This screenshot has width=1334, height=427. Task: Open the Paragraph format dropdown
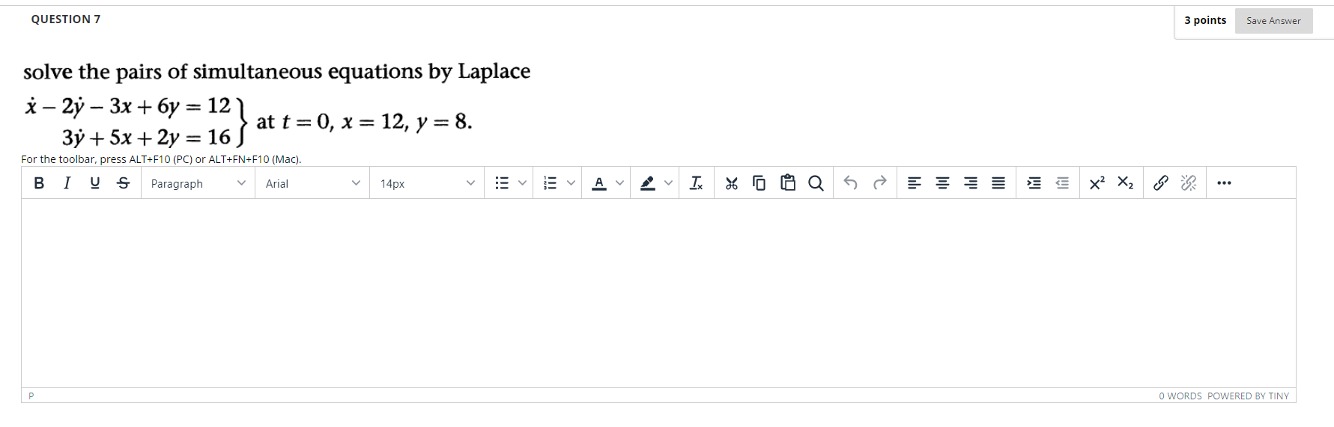pyautogui.click(x=198, y=183)
